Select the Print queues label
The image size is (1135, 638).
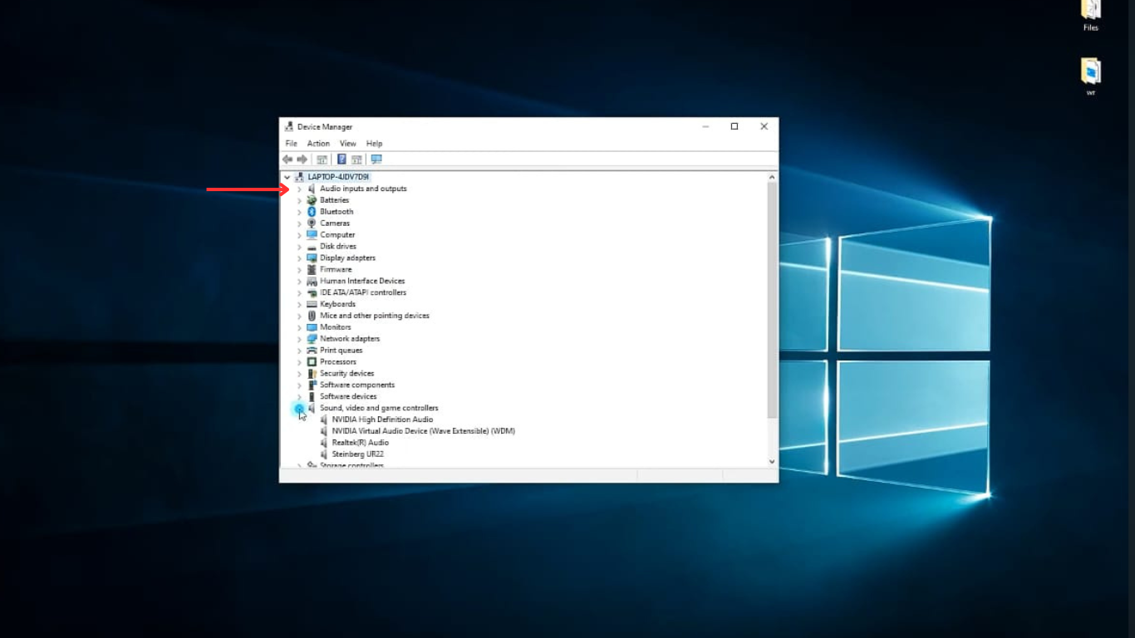[341, 351]
